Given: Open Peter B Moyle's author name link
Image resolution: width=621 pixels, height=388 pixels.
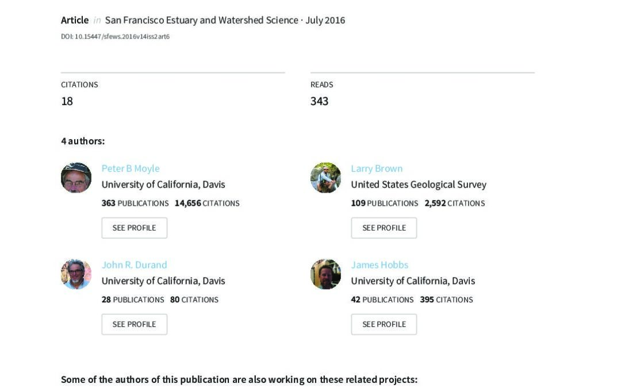Looking at the screenshot, I should tap(131, 168).
